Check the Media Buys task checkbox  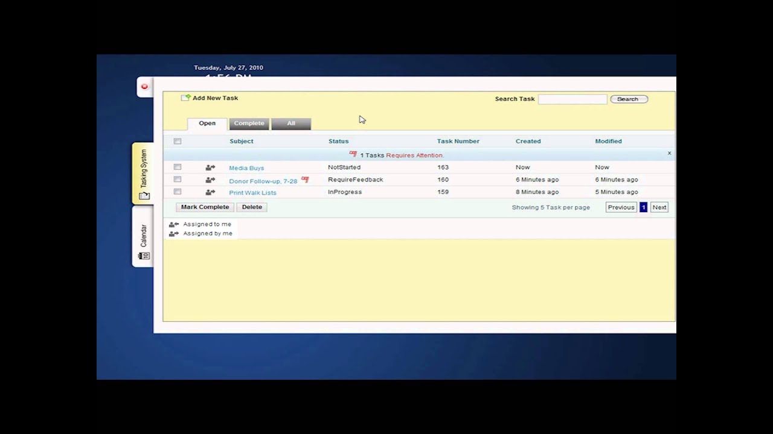pos(178,167)
